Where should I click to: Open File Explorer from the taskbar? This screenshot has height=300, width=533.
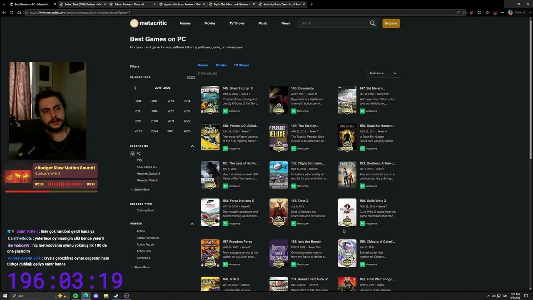pyautogui.click(x=106, y=296)
